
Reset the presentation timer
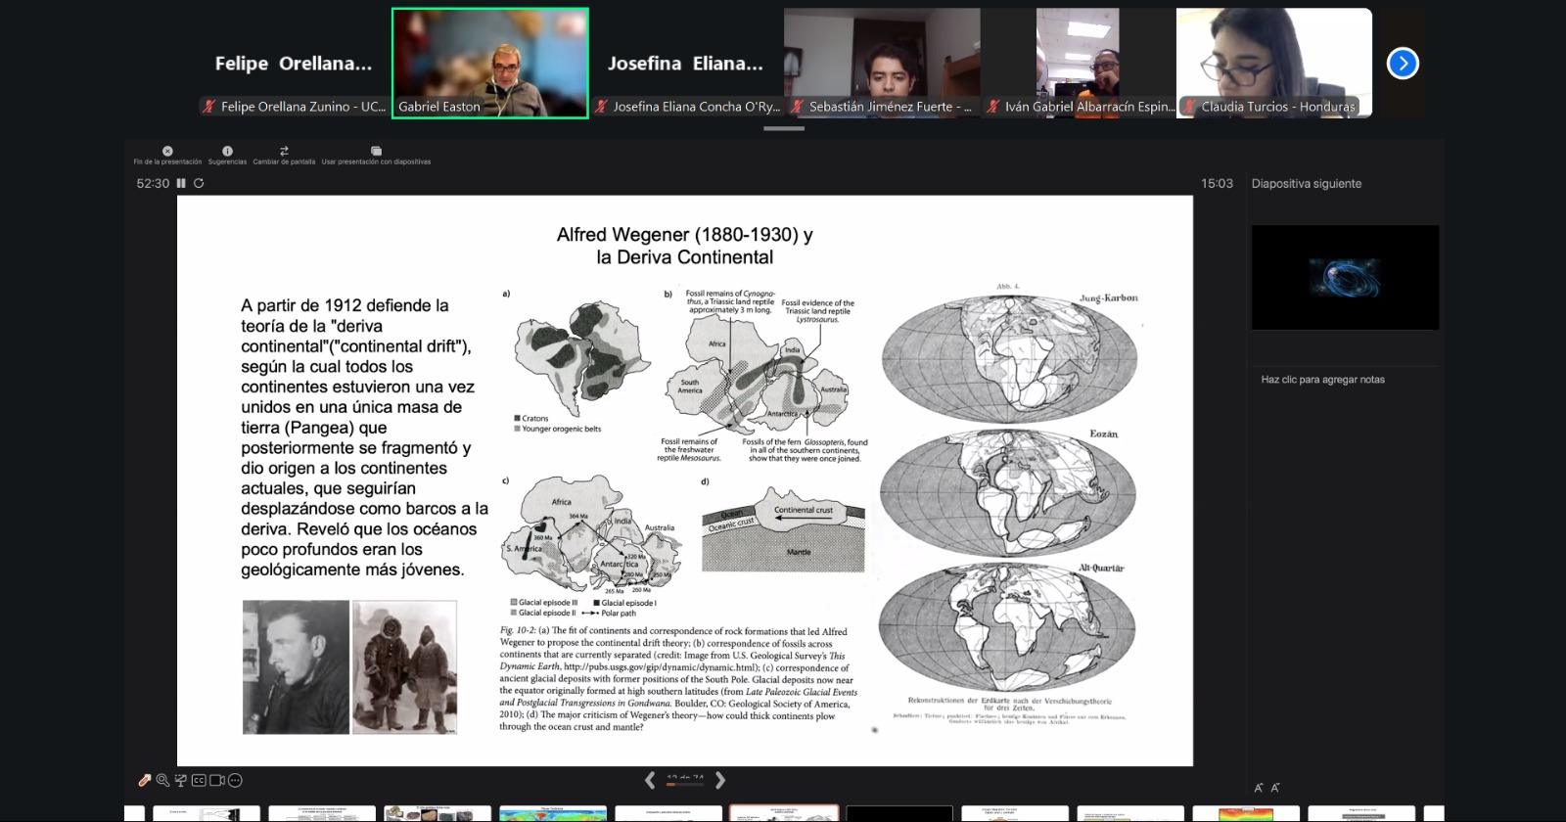point(199,183)
